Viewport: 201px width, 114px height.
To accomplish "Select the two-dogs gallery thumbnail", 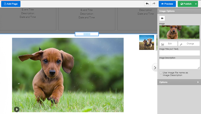I will [147, 42].
